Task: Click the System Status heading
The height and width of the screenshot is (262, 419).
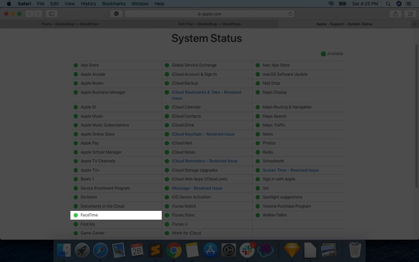Action: tap(207, 38)
